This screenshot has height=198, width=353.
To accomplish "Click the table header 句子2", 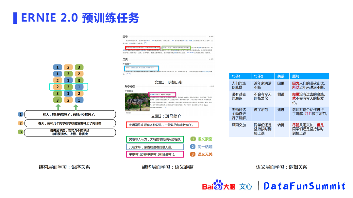I will click(x=263, y=76).
